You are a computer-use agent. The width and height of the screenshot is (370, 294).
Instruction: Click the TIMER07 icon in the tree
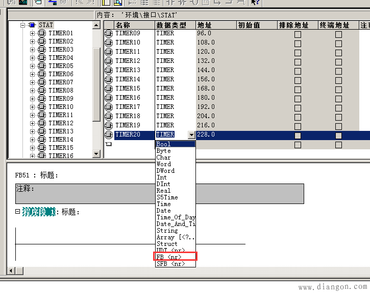point(42,82)
